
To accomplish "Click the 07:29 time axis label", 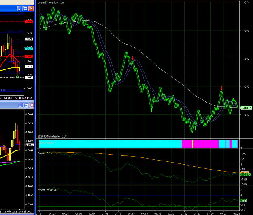I will click(x=236, y=213).
